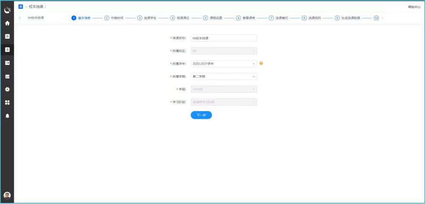Click the four-square apps grid icon
The image size is (426, 204).
pyautogui.click(x=7, y=103)
